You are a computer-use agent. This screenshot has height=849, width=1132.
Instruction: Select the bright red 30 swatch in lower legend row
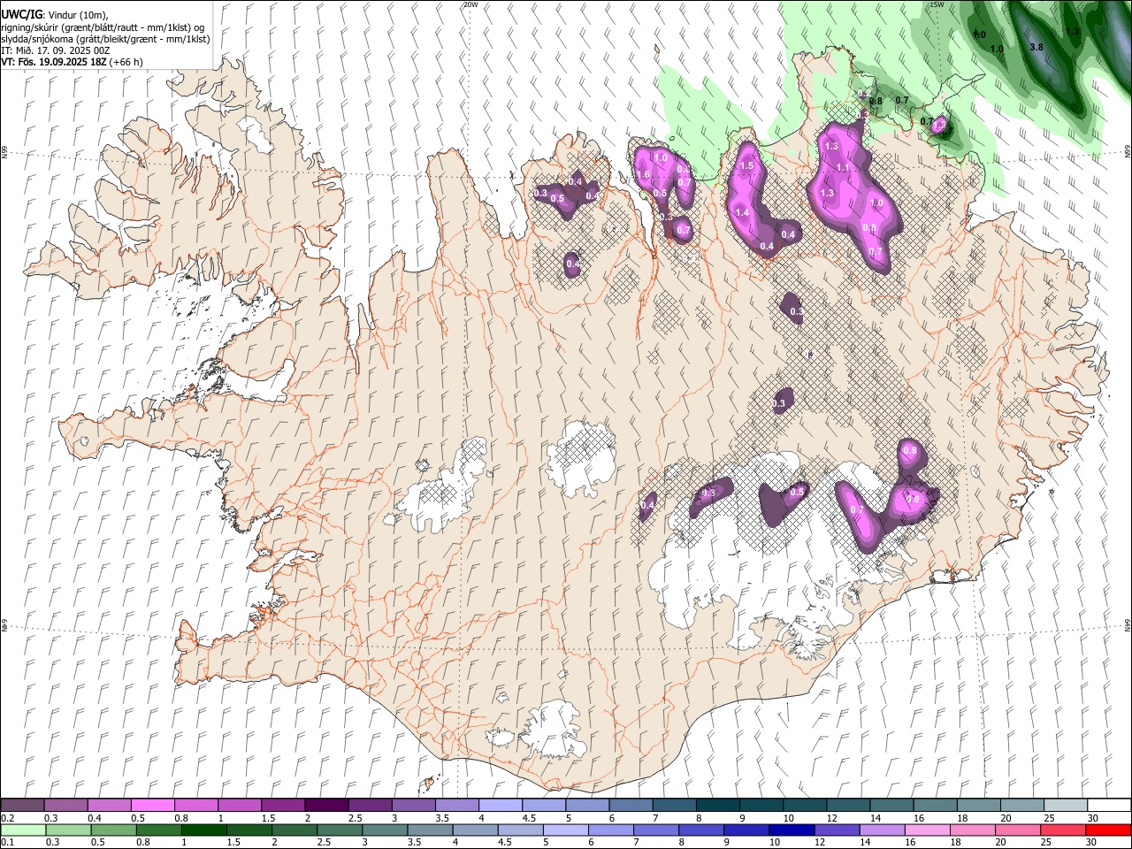pos(1109,830)
